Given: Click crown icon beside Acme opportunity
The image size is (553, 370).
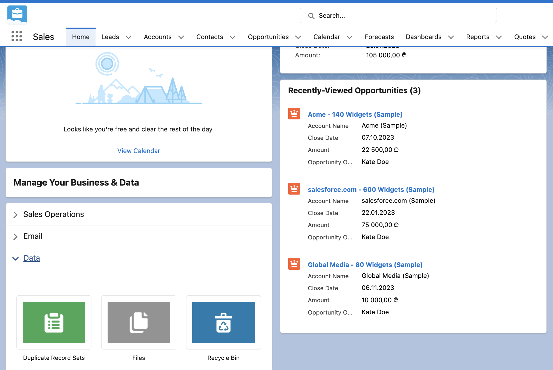Looking at the screenshot, I should [294, 113].
